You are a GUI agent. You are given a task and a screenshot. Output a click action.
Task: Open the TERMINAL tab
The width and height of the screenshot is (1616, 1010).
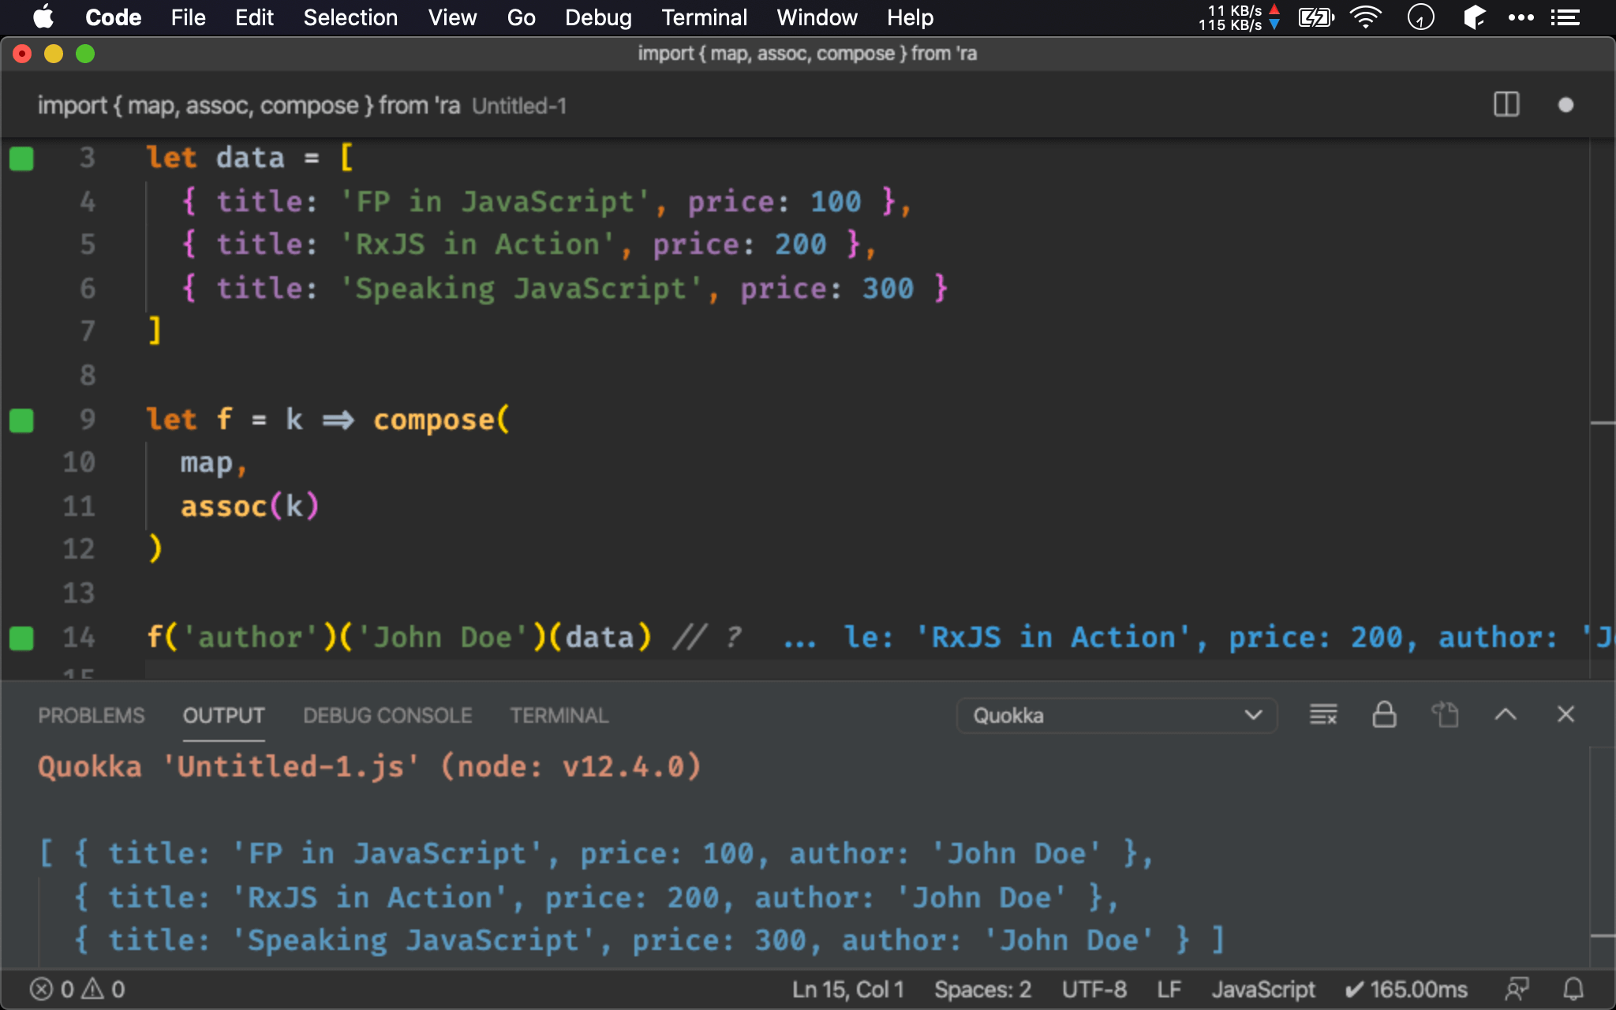coord(559,716)
